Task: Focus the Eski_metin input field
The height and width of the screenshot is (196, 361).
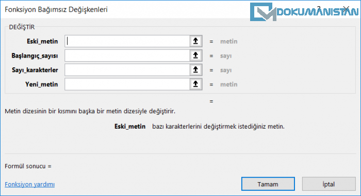Action: [127, 41]
